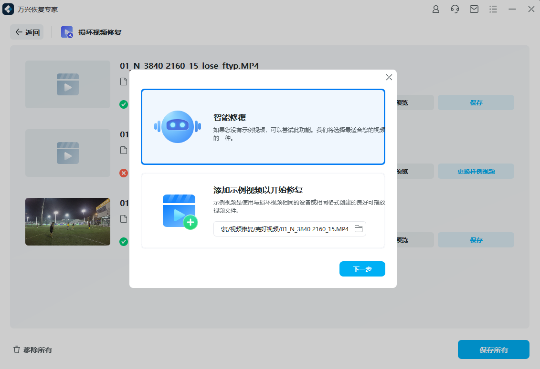Open the mail feedback icon in title bar
Viewport: 540px width, 369px height.
(474, 9)
